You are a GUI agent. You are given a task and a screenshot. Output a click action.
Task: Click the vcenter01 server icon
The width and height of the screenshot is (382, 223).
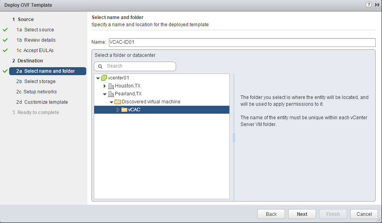pos(104,78)
